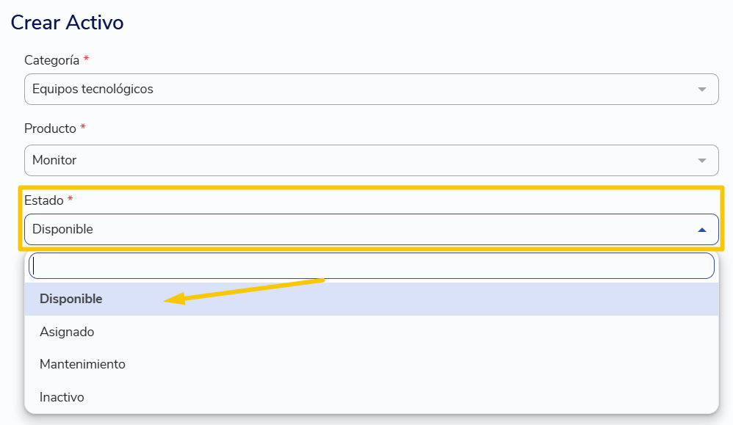733x425 pixels.
Task: Open the Categoría field showing Equipos tecnológicos
Action: point(371,90)
